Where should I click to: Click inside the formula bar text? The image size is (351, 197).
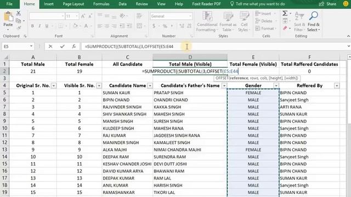(129, 47)
